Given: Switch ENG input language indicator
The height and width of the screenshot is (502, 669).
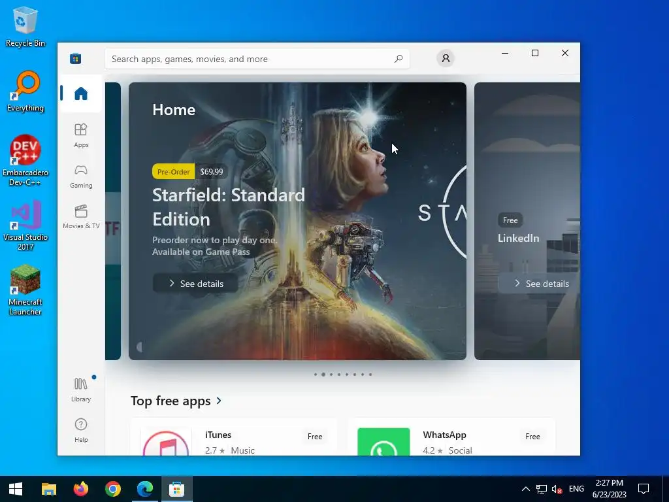Looking at the screenshot, I should [576, 489].
